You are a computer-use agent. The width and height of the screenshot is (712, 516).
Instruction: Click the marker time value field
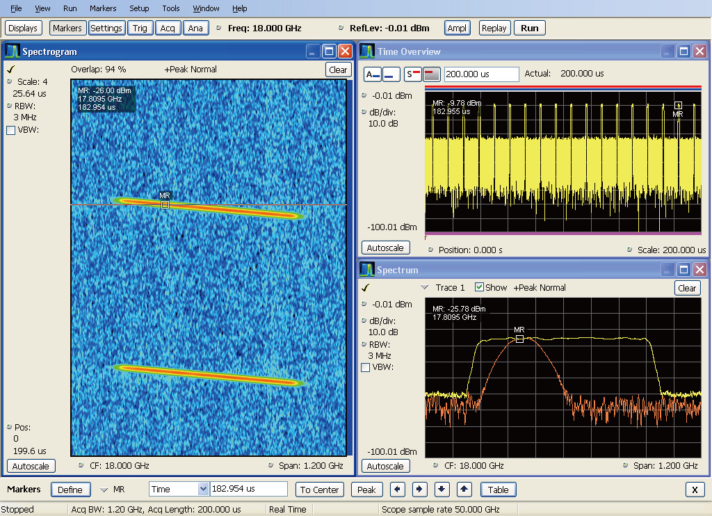point(249,489)
